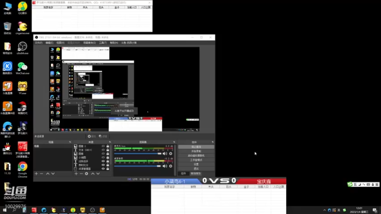Viewport: 381px width, 214px height.
Task: Click microphone channel volume slider
Action: (138, 154)
